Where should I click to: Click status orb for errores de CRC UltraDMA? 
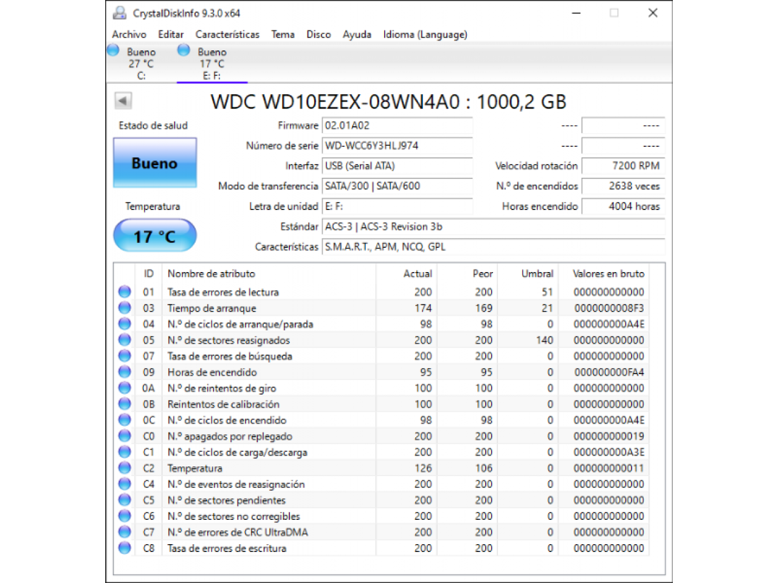tap(125, 531)
